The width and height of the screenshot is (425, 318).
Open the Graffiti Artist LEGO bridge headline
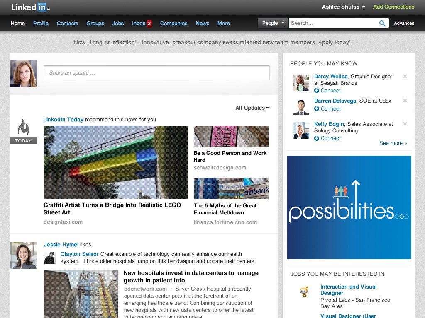point(112,209)
